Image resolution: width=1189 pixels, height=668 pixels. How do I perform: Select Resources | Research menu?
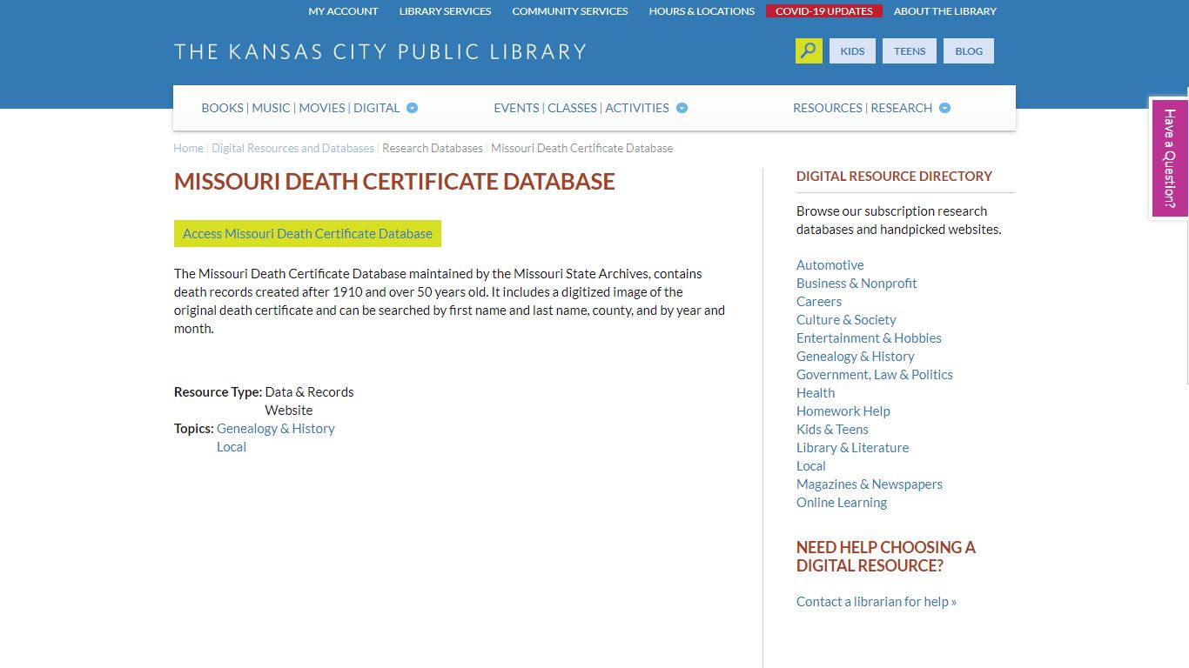[863, 108]
